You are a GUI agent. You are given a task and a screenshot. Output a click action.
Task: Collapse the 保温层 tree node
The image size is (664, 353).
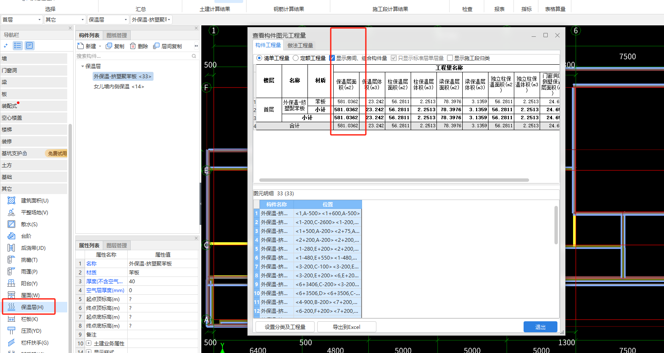pos(82,66)
